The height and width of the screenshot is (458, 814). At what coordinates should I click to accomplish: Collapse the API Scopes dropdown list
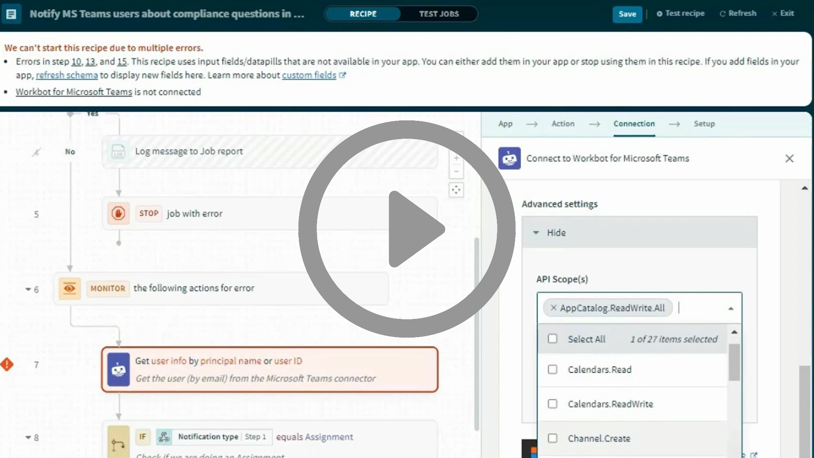point(731,308)
